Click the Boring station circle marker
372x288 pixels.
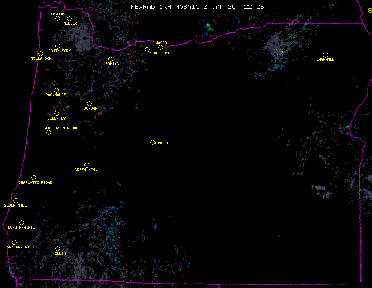coord(111,59)
